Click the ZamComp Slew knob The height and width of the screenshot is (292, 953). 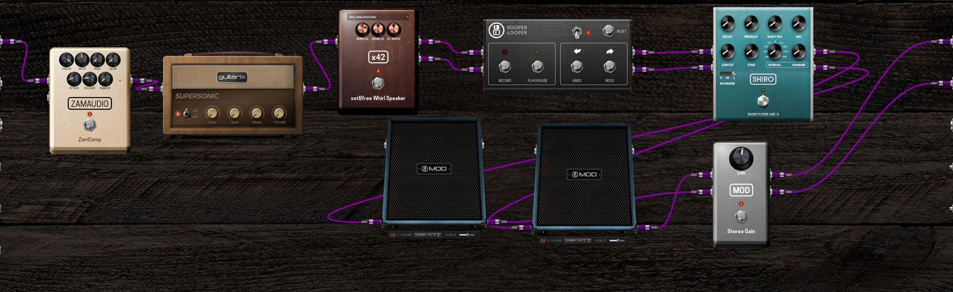tap(113, 60)
